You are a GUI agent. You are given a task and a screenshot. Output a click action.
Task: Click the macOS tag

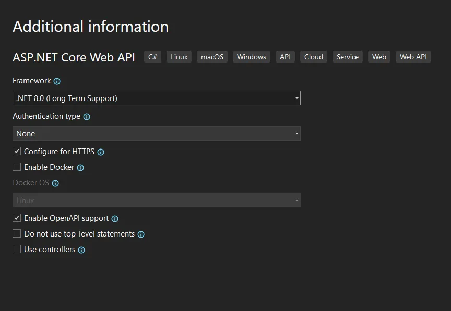pyautogui.click(x=212, y=56)
